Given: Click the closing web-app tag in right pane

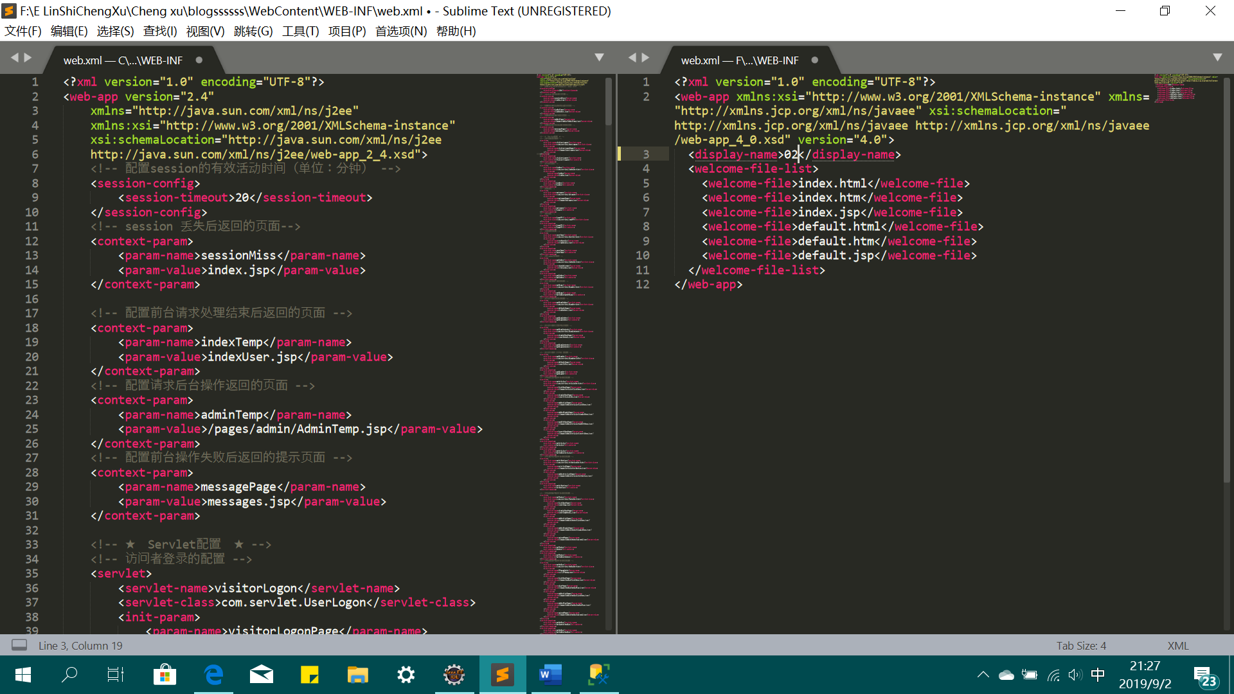Looking at the screenshot, I should (708, 285).
